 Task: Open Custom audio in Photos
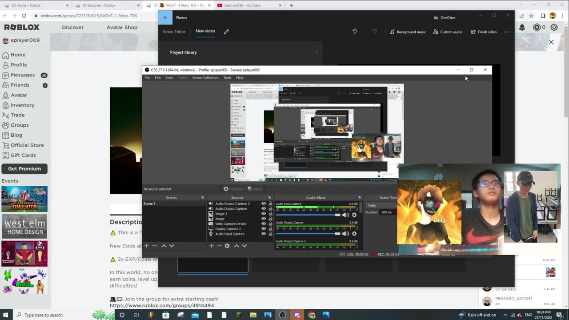(448, 32)
